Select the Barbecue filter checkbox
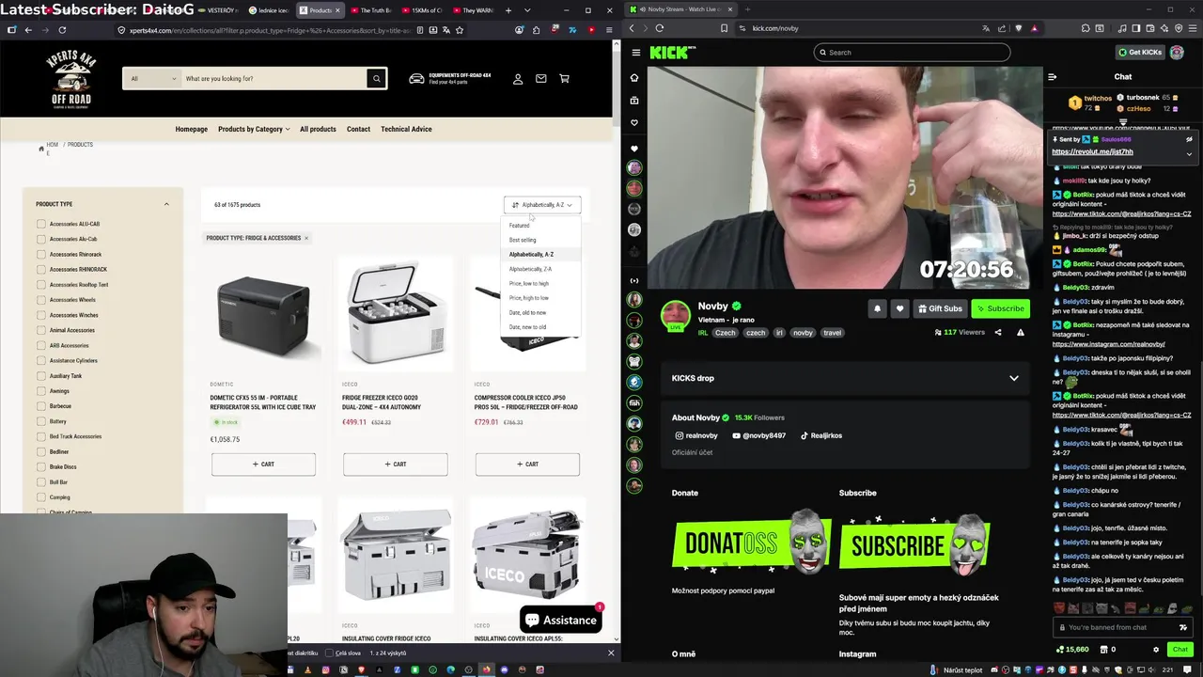This screenshot has height=677, width=1203. [41, 406]
